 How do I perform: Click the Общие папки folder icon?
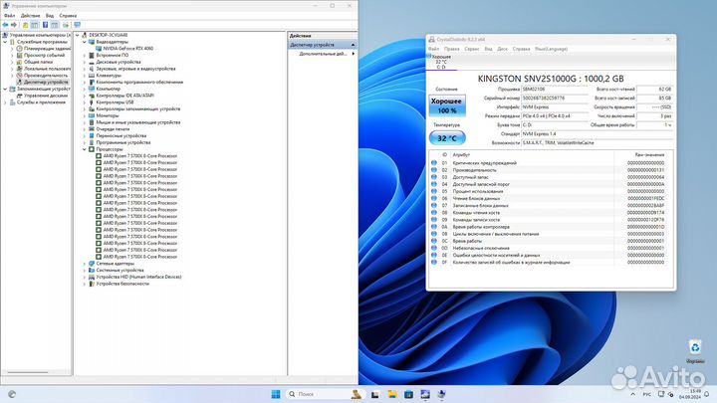20,62
